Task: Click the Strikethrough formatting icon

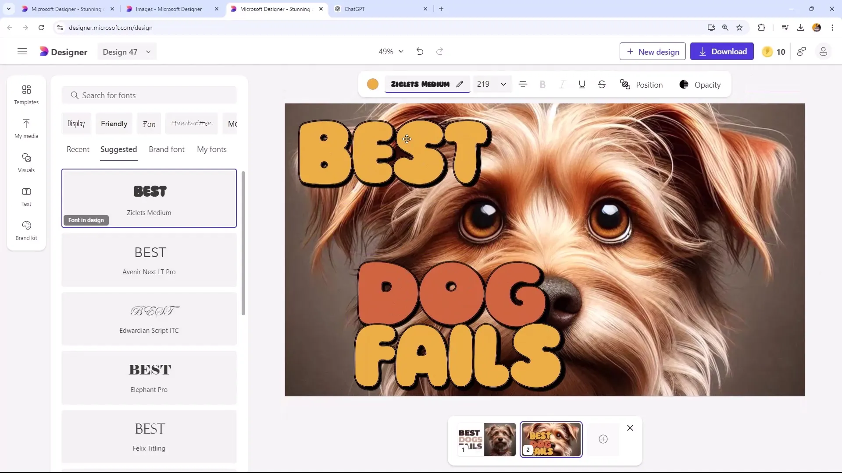Action: 603,85
